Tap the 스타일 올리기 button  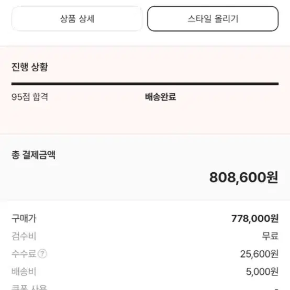pos(213,19)
